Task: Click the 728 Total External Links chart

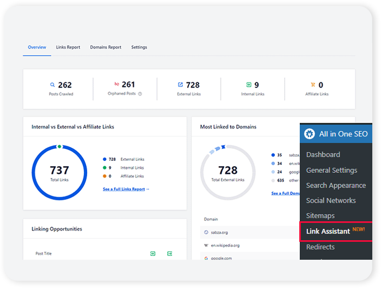Action: tap(228, 172)
